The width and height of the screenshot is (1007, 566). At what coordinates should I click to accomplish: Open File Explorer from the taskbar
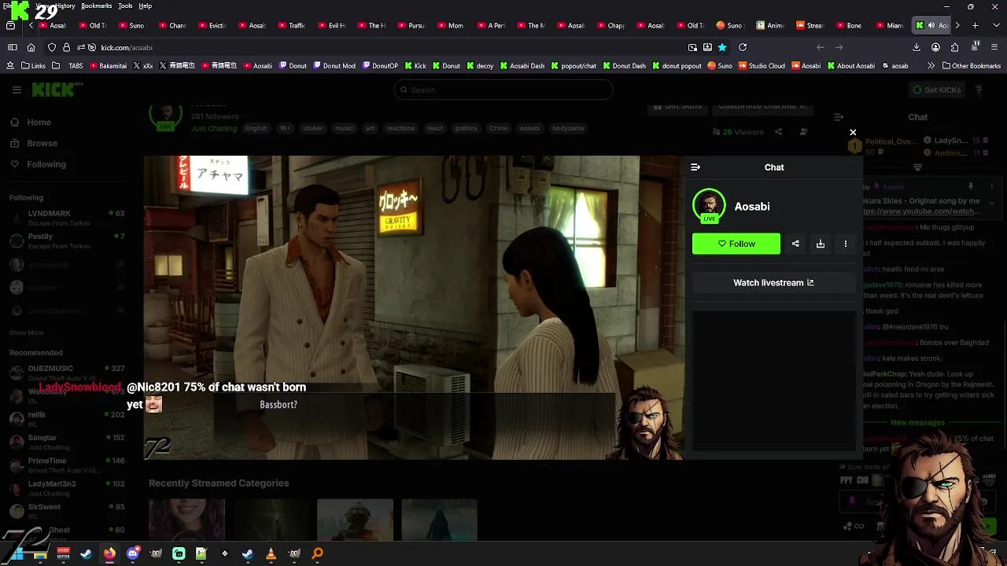click(x=40, y=553)
